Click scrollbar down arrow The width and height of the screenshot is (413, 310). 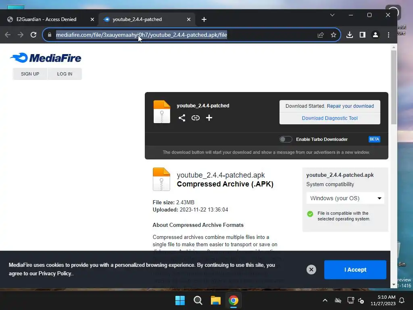tap(394, 285)
